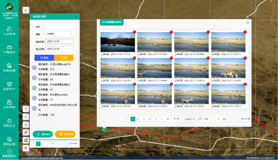Open the 10条/页 page size dropdown
Screen dimensions: 278x160
(189, 119)
